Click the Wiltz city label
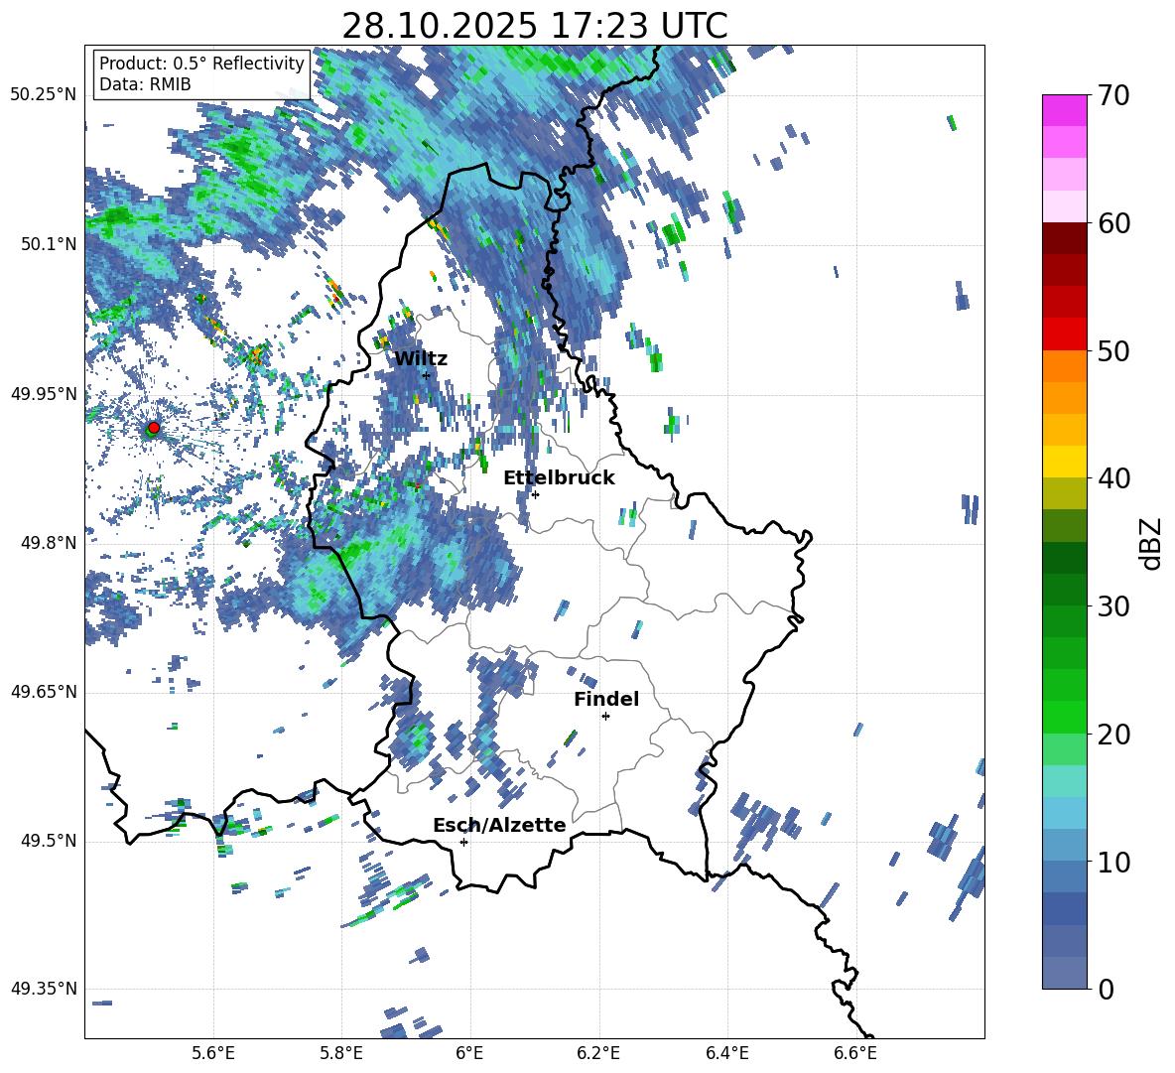 (x=421, y=359)
